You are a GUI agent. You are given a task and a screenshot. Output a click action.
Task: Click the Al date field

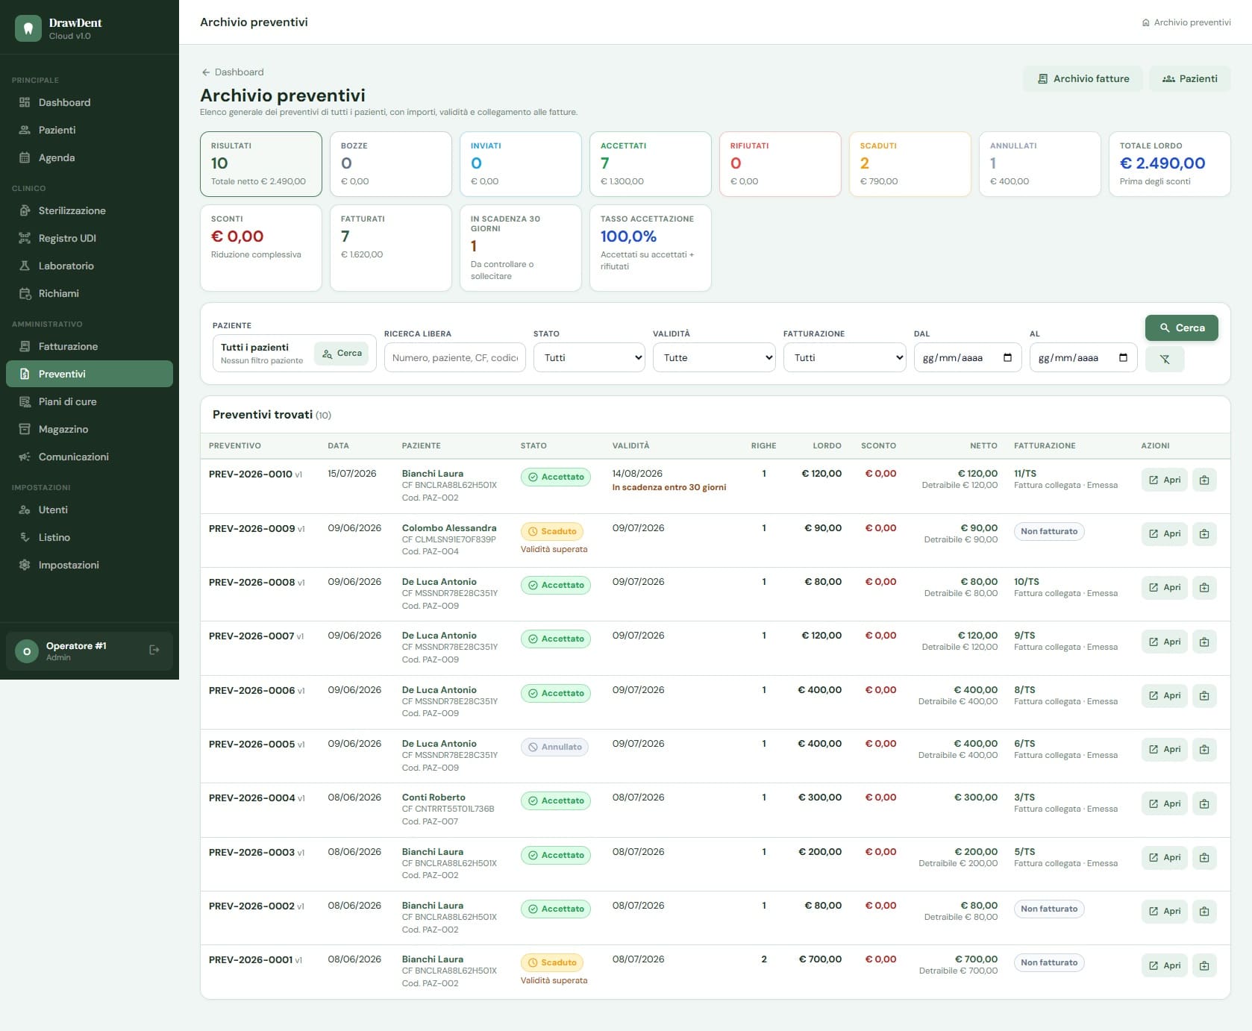1083,357
